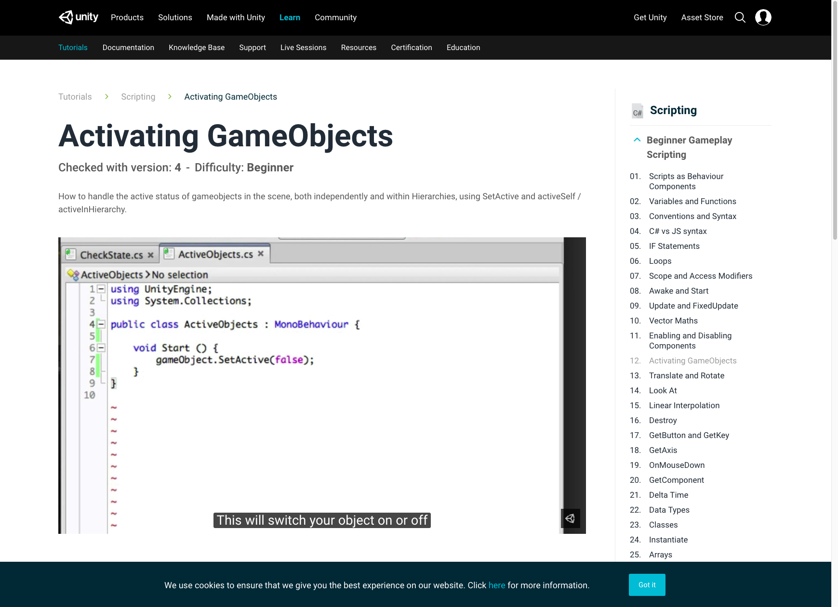Viewport: 838px width, 607px height.
Task: Click the tutorial video player
Action: (322, 386)
